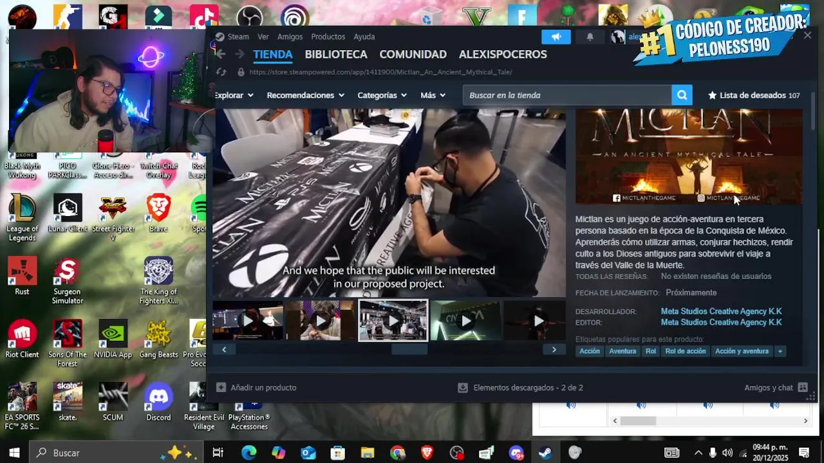Screen dimensions: 824x463
Task: Click the Acción y aventura tag
Action: click(742, 351)
